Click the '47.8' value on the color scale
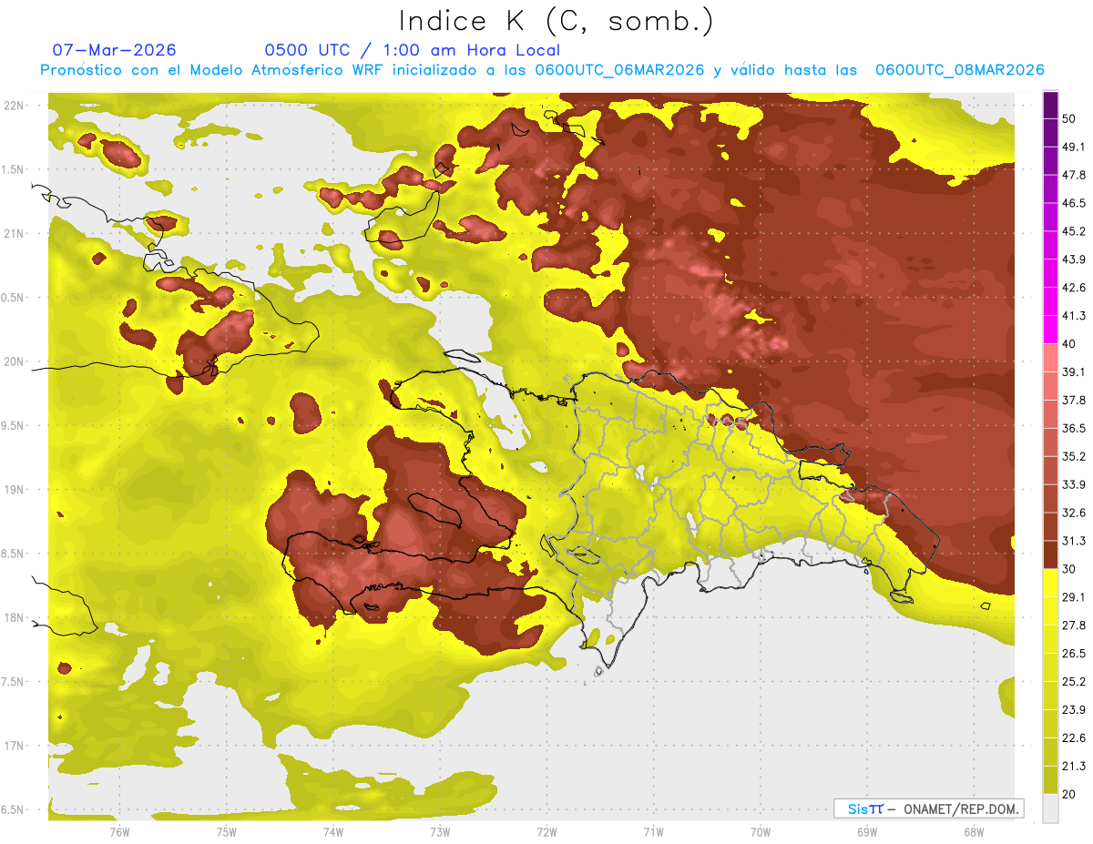 [1074, 175]
